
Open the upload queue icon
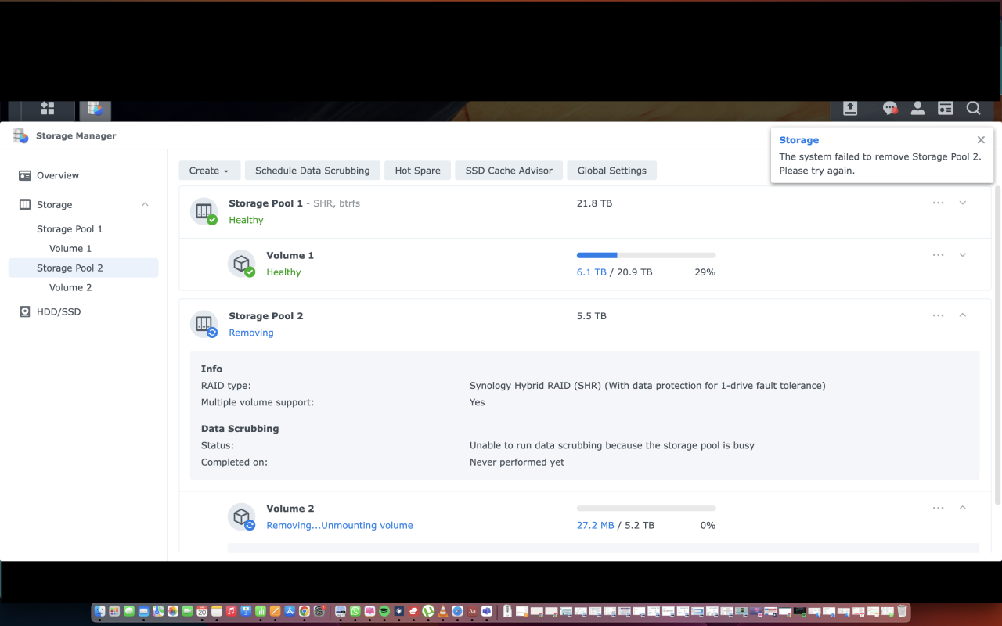(850, 109)
